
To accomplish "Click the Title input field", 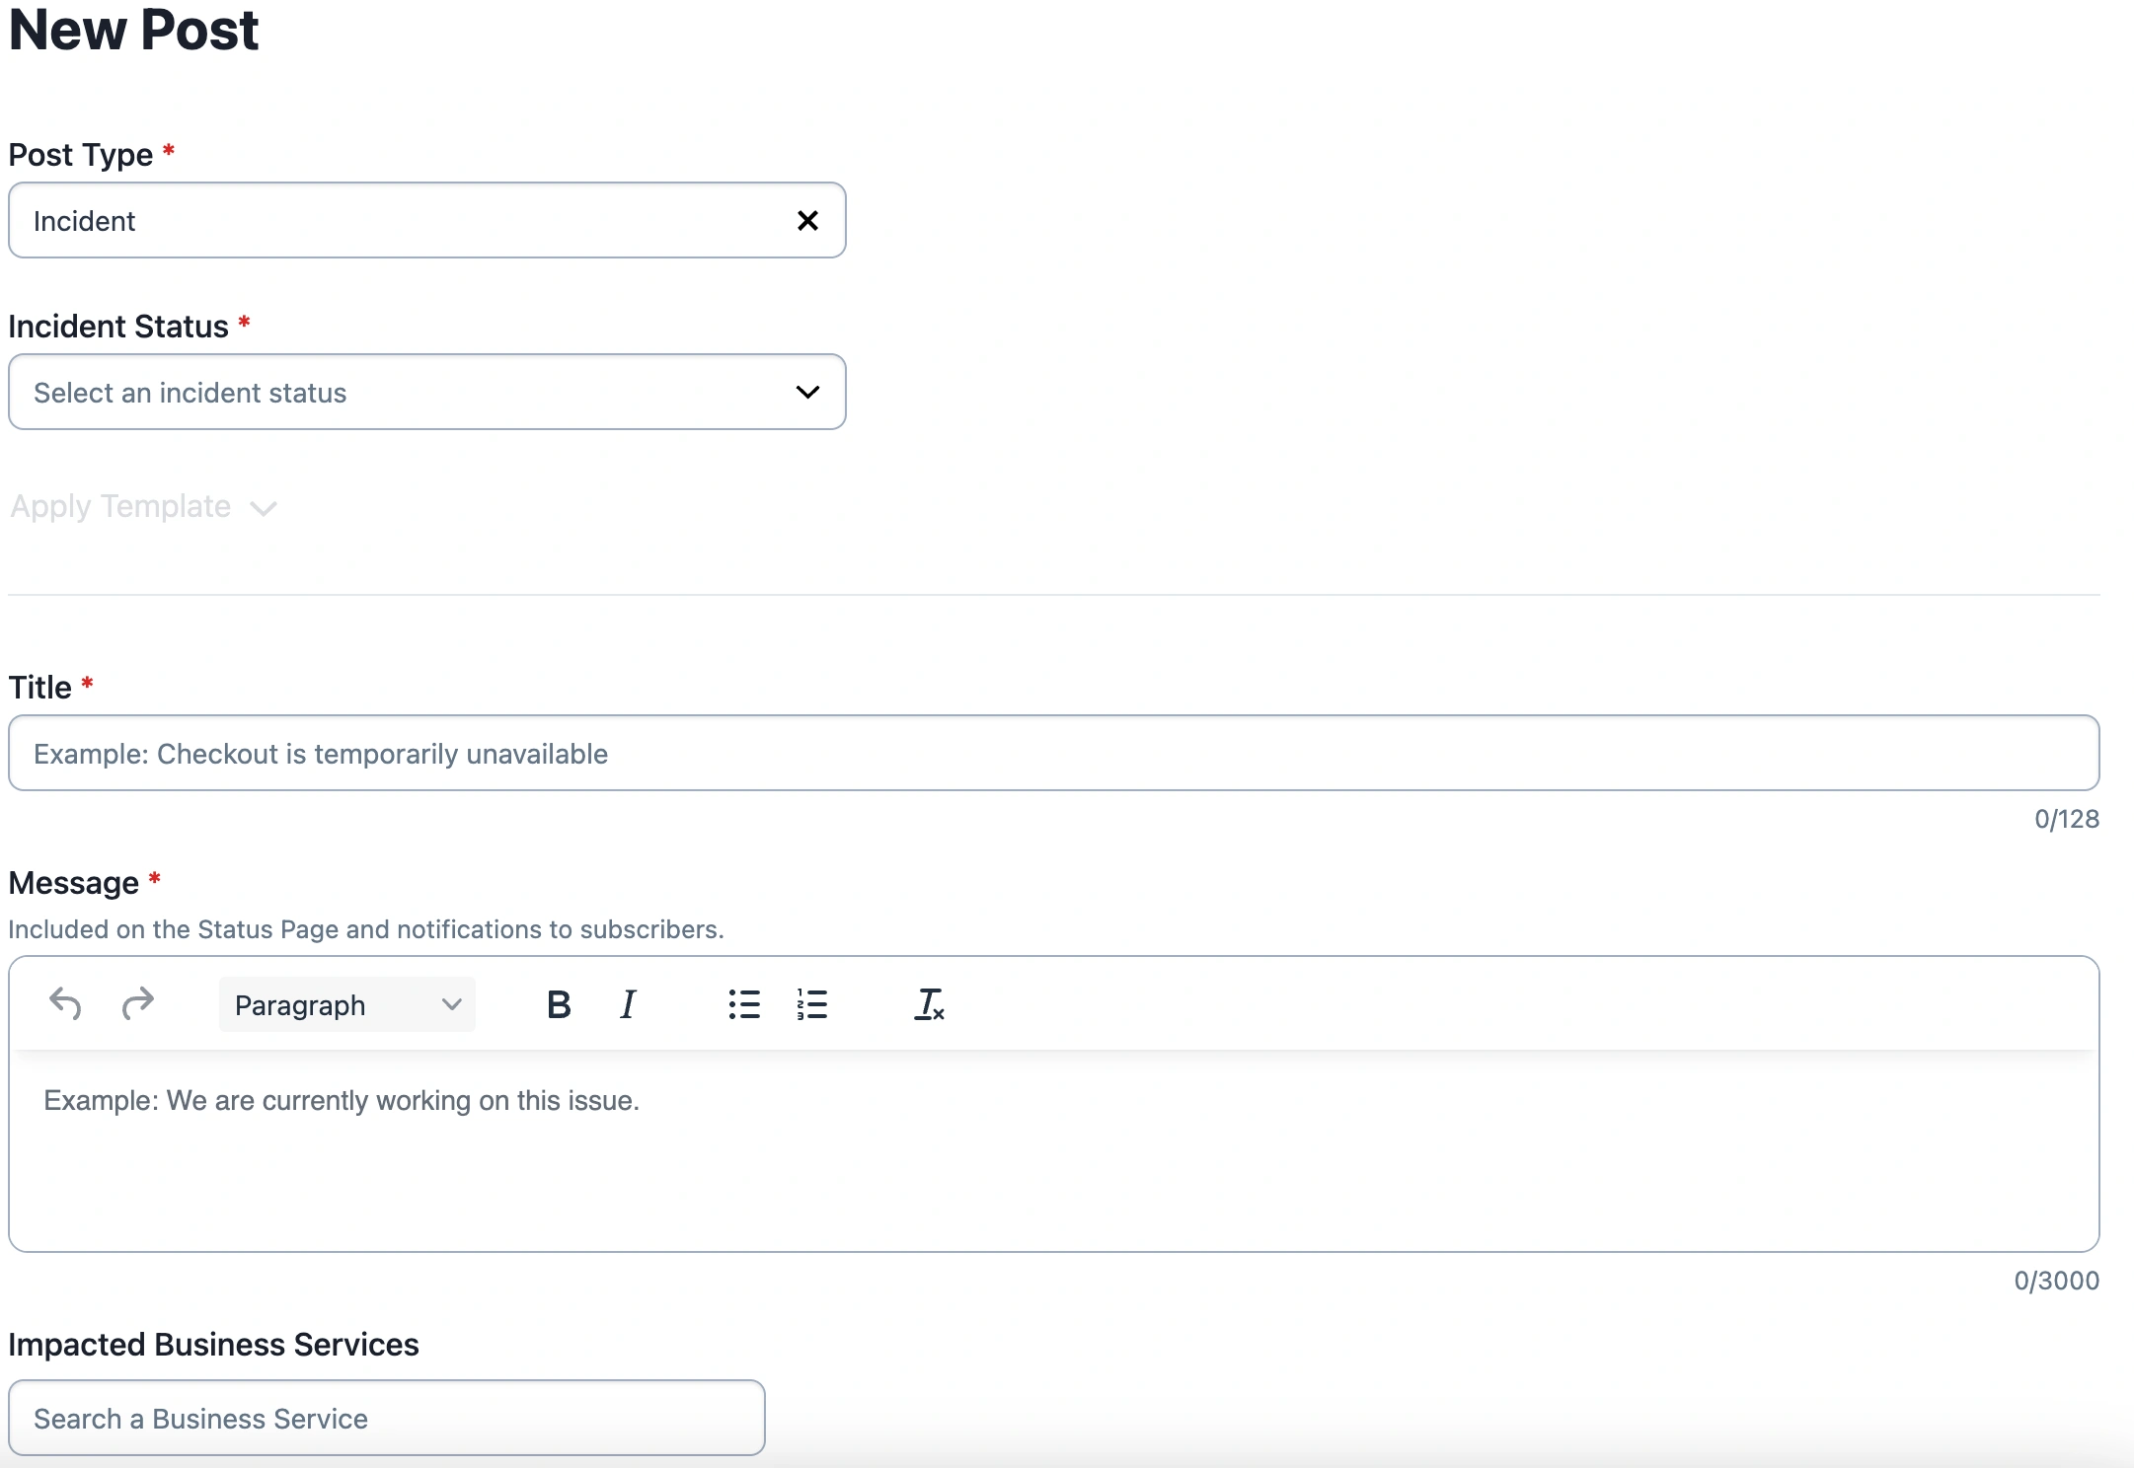I will click(1053, 754).
